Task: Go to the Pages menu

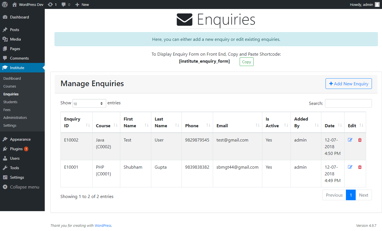Action: (x=22, y=49)
